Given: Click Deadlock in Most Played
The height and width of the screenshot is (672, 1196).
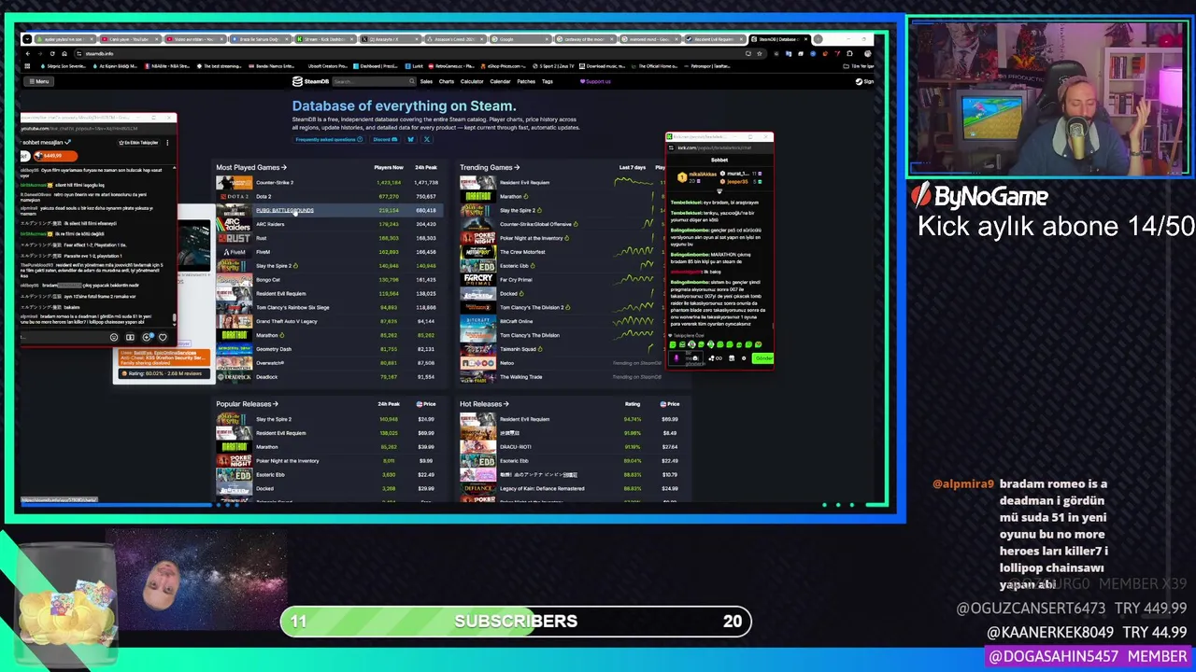Looking at the screenshot, I should pos(267,377).
